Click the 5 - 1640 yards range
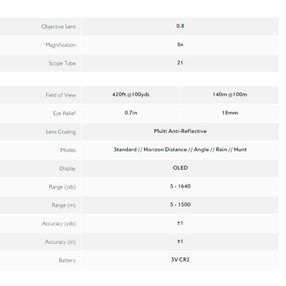 click(x=180, y=186)
